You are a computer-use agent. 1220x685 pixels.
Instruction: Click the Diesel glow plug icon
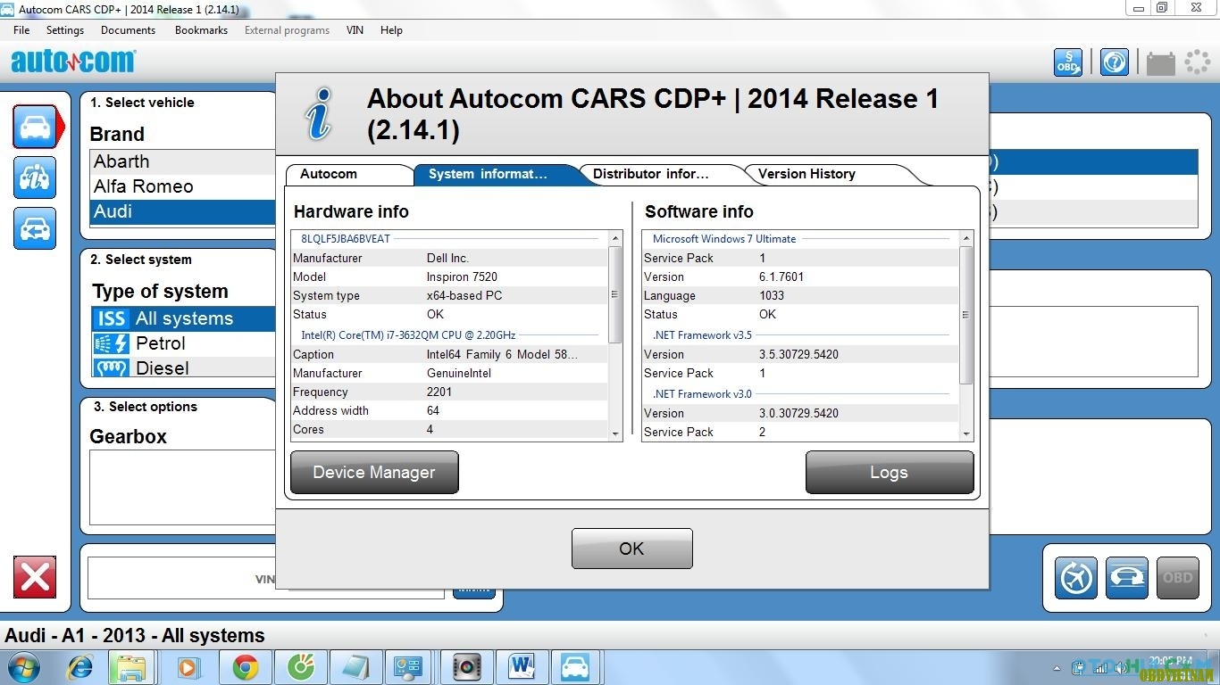coord(112,368)
